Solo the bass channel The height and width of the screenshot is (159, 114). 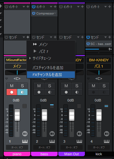coord(49,86)
